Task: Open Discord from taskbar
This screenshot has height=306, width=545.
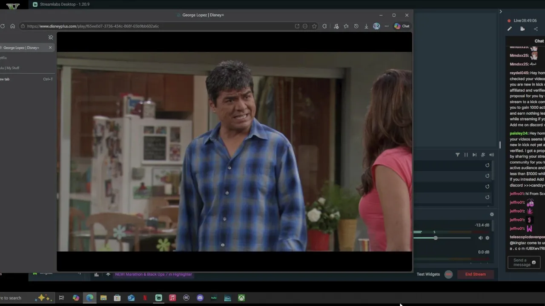Action: click(x=200, y=298)
